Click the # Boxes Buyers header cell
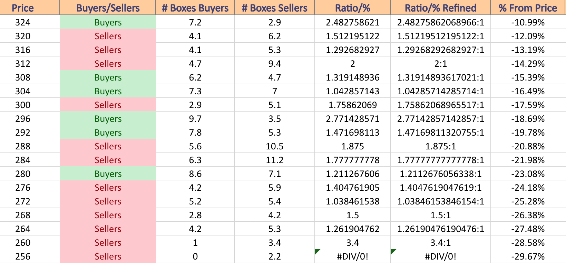566x263 pixels. point(195,8)
